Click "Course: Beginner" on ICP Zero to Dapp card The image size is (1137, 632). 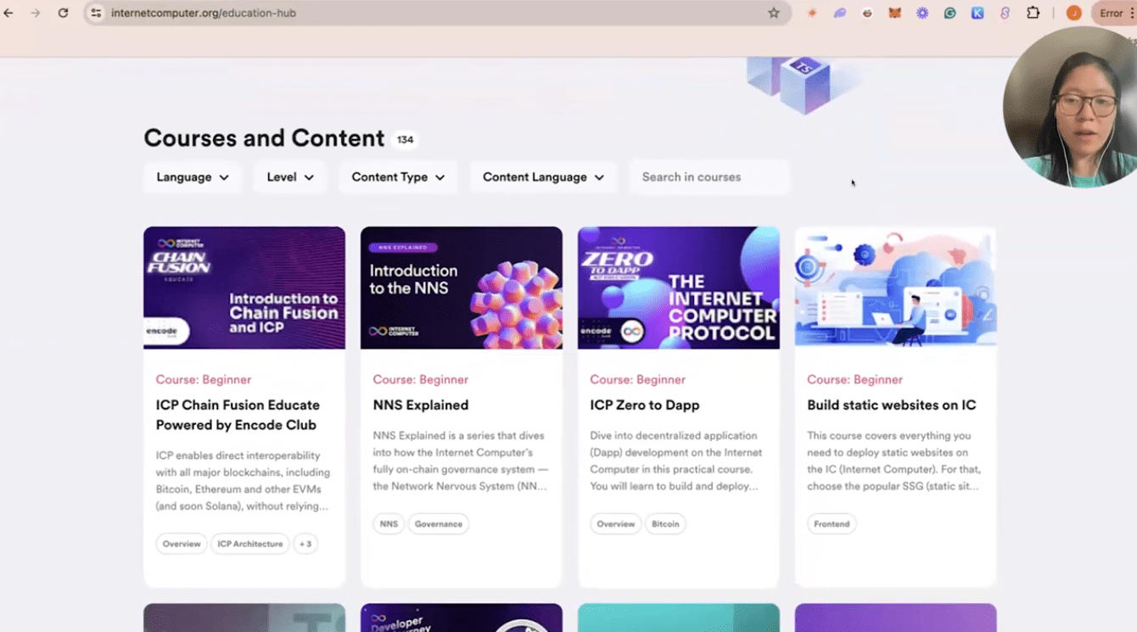click(638, 379)
